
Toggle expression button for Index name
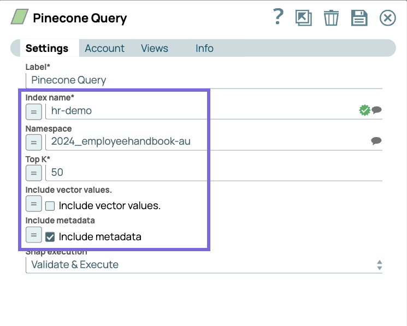(x=34, y=111)
